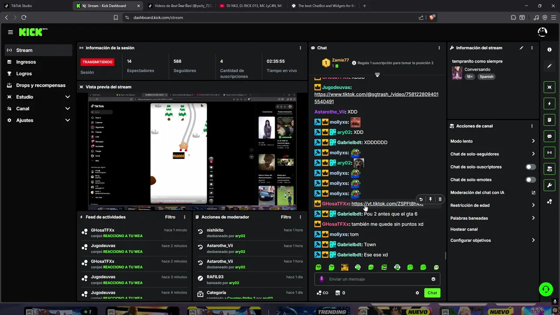The width and height of the screenshot is (560, 315).
Task: Toggle chat bubble panel icon in right sidebar
Action: pos(549,136)
